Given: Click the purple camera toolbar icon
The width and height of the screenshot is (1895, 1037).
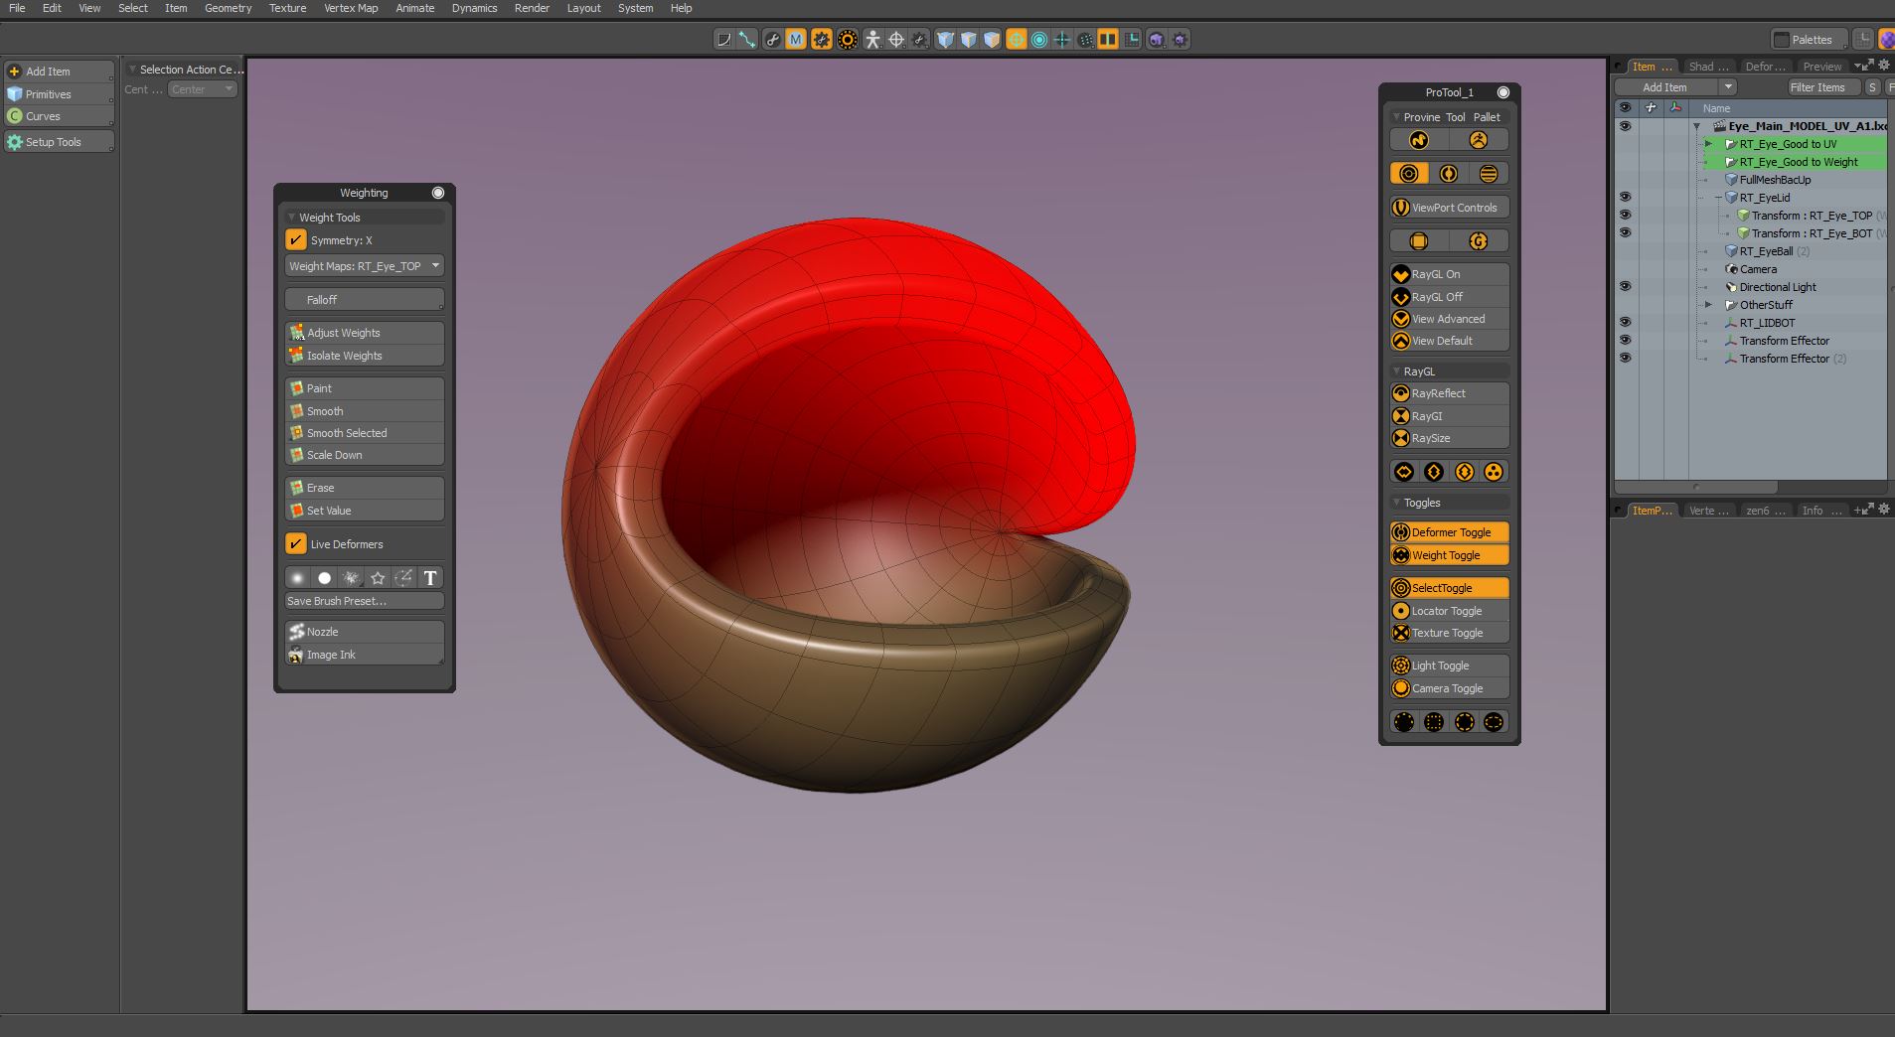Looking at the screenshot, I should 1157,40.
